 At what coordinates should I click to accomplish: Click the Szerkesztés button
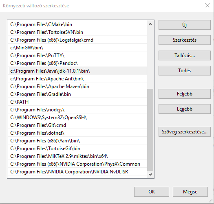185,40
